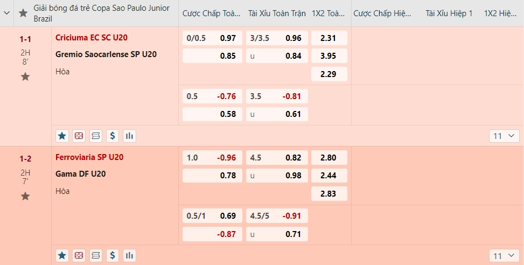The image size is (524, 265).
Task: Click the Tài Xỉu Hiệp 1 column header
Action: coord(449,13)
